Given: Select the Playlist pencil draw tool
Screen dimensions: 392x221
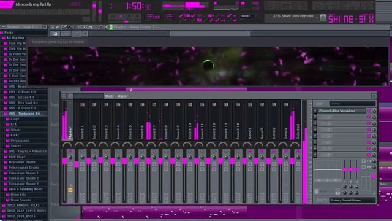Looking at the screenshot, I should click(65, 27).
